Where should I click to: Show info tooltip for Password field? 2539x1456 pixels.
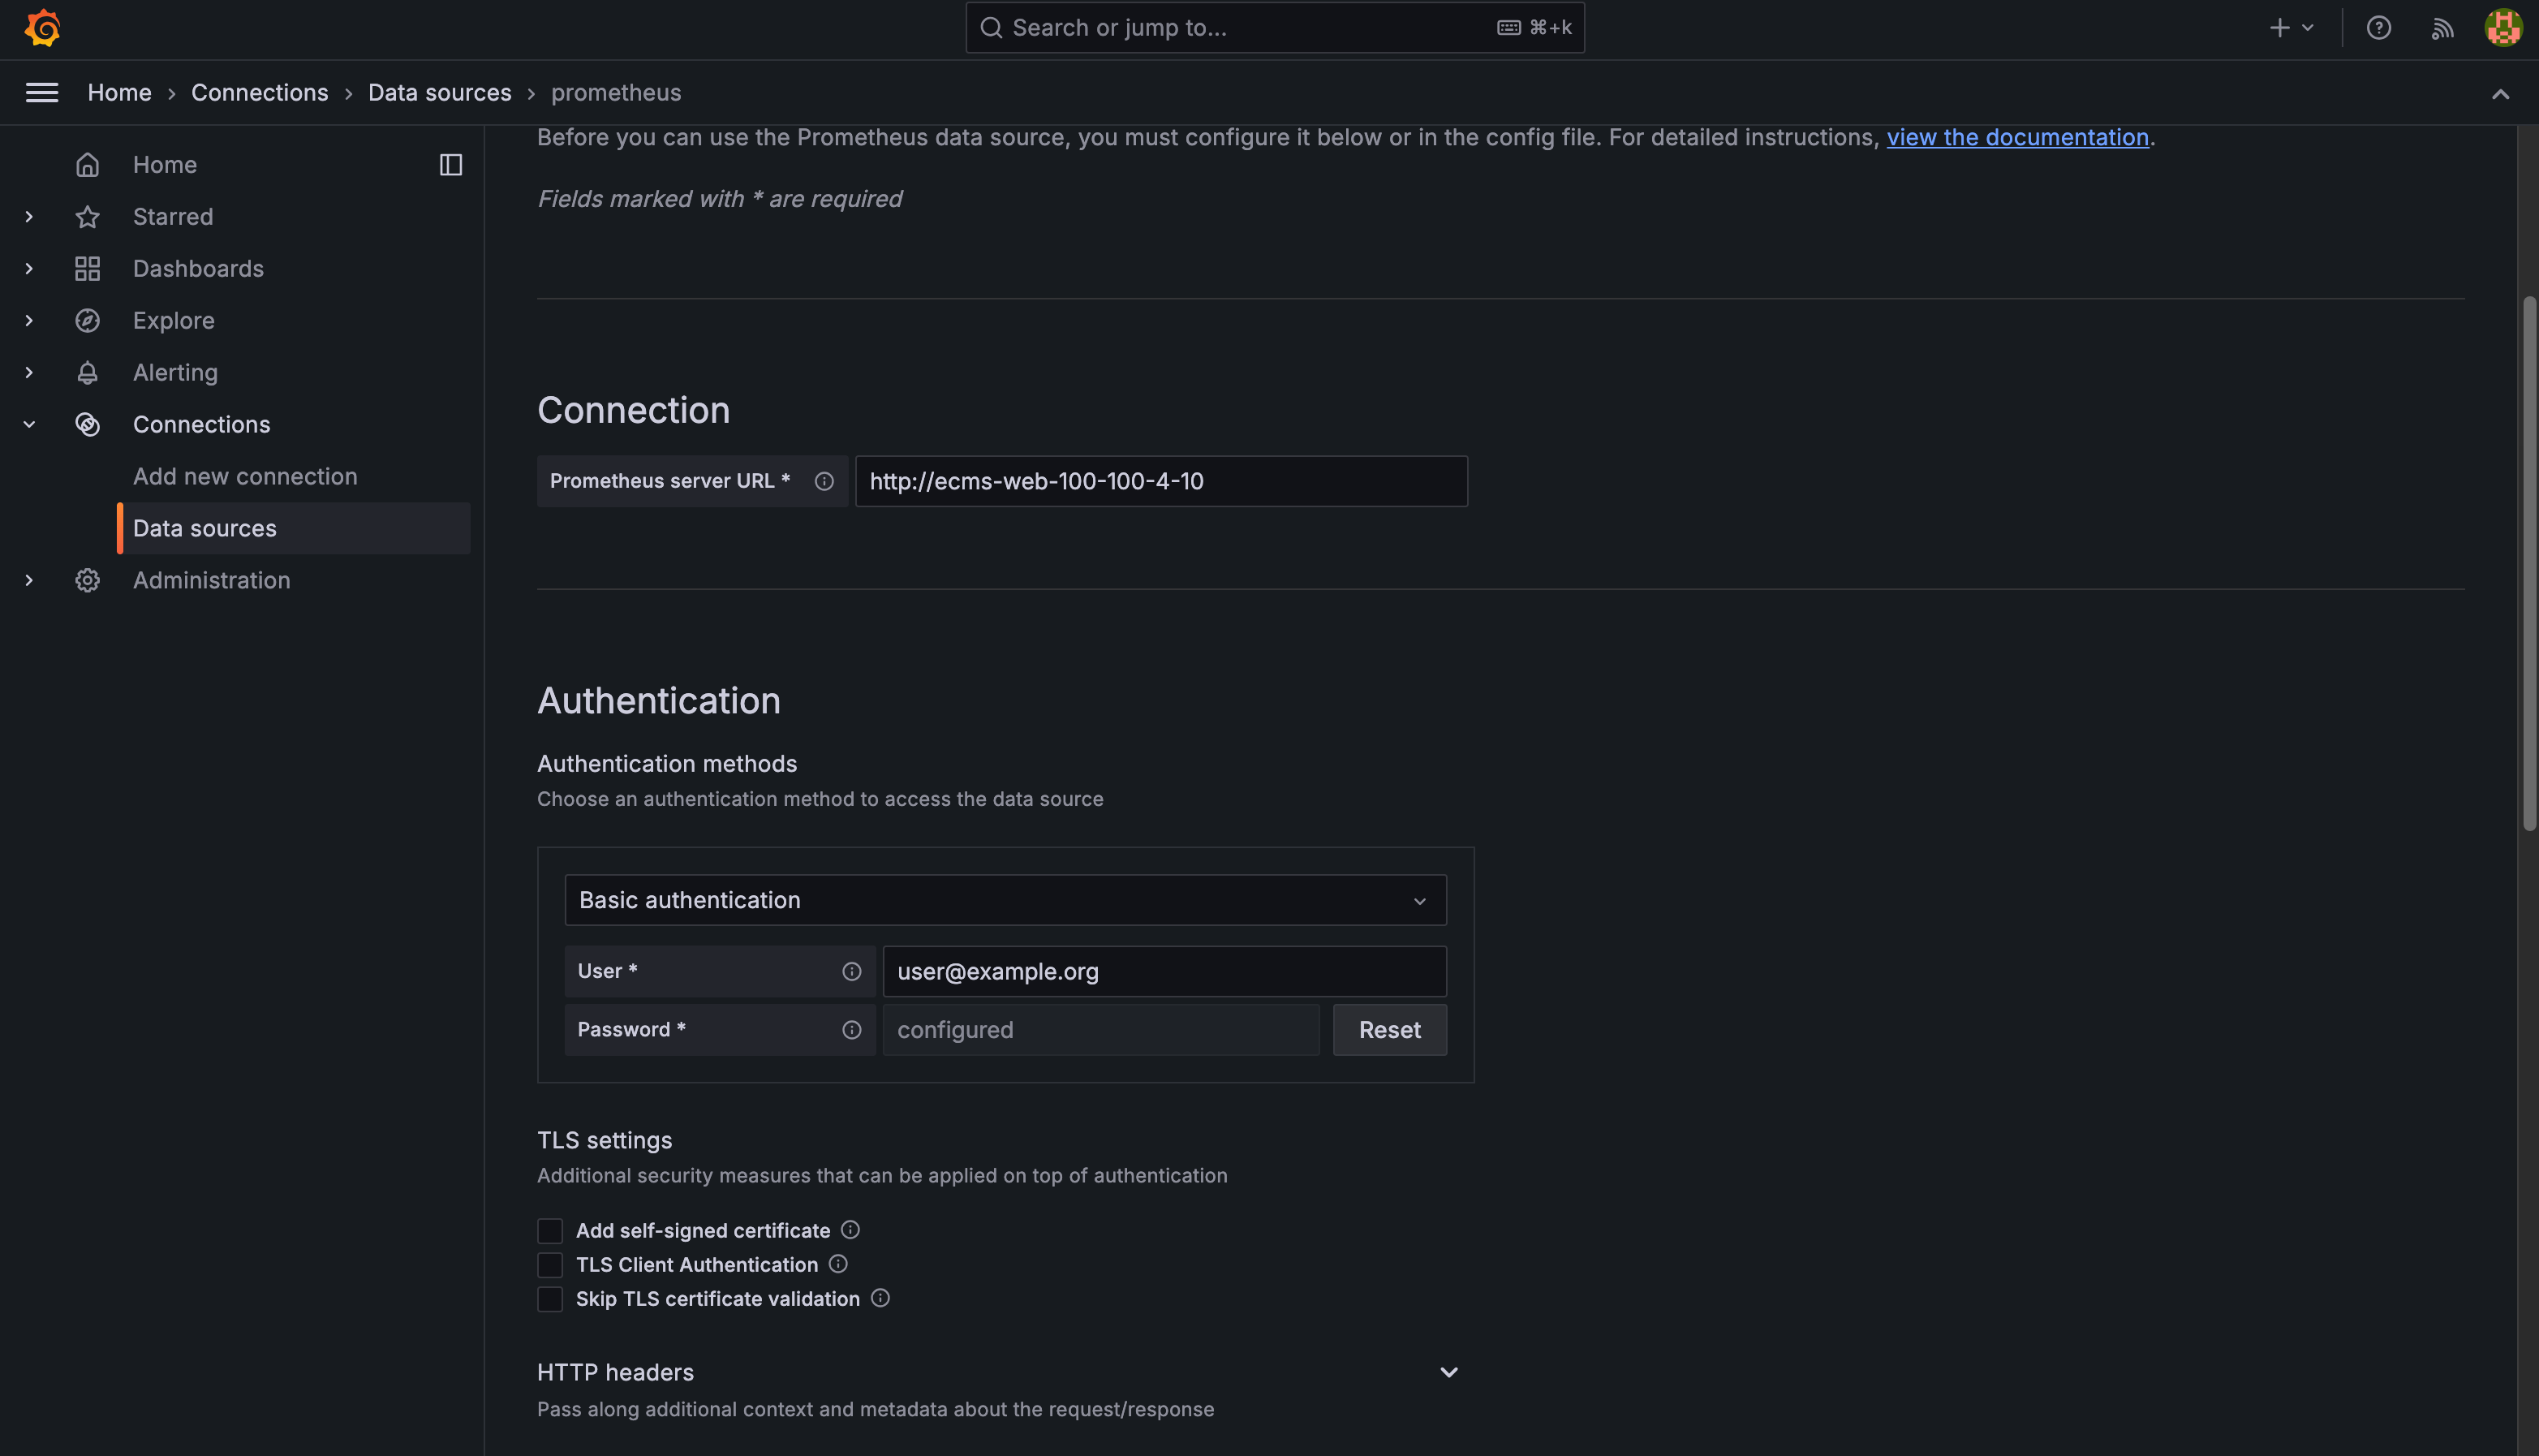tap(852, 1030)
